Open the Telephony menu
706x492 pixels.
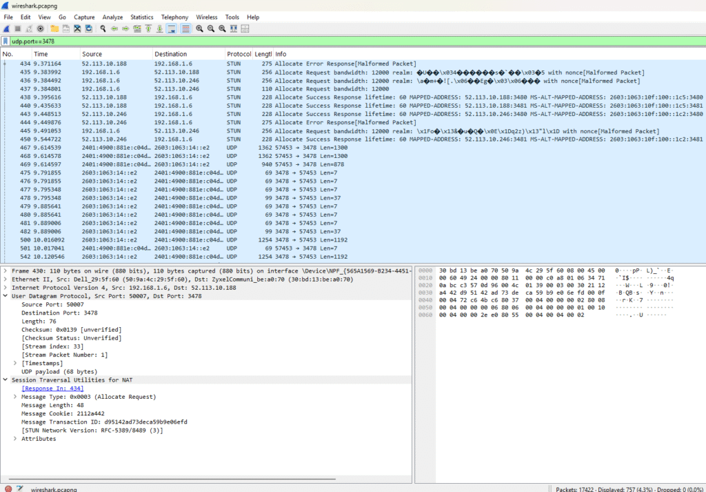click(174, 17)
